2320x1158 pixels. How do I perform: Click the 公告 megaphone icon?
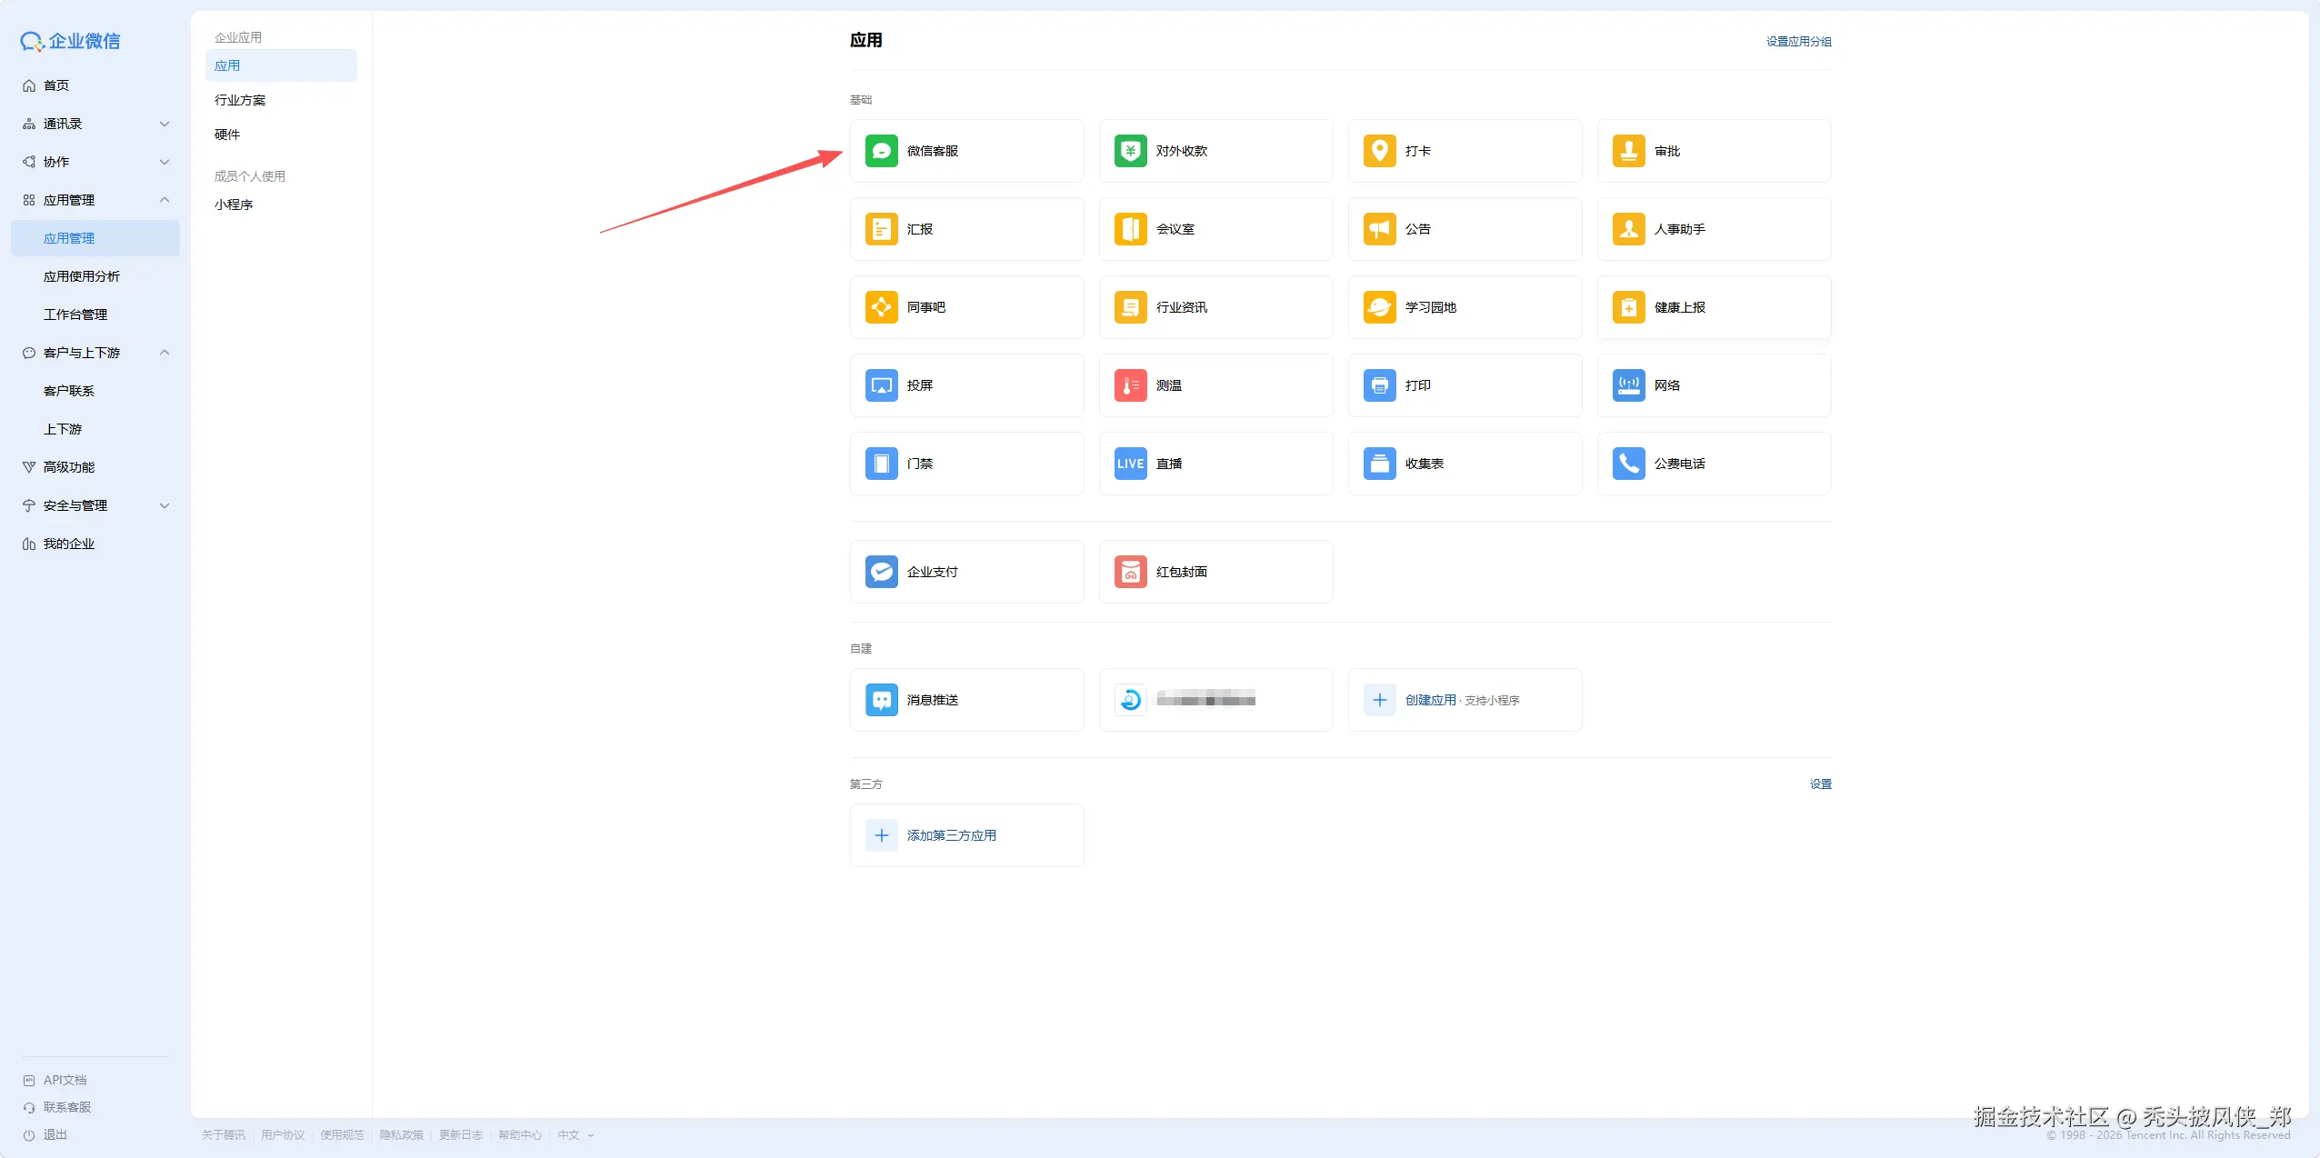coord(1379,229)
